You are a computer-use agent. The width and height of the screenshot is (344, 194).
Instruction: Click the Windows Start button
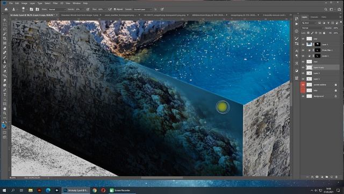4,190
